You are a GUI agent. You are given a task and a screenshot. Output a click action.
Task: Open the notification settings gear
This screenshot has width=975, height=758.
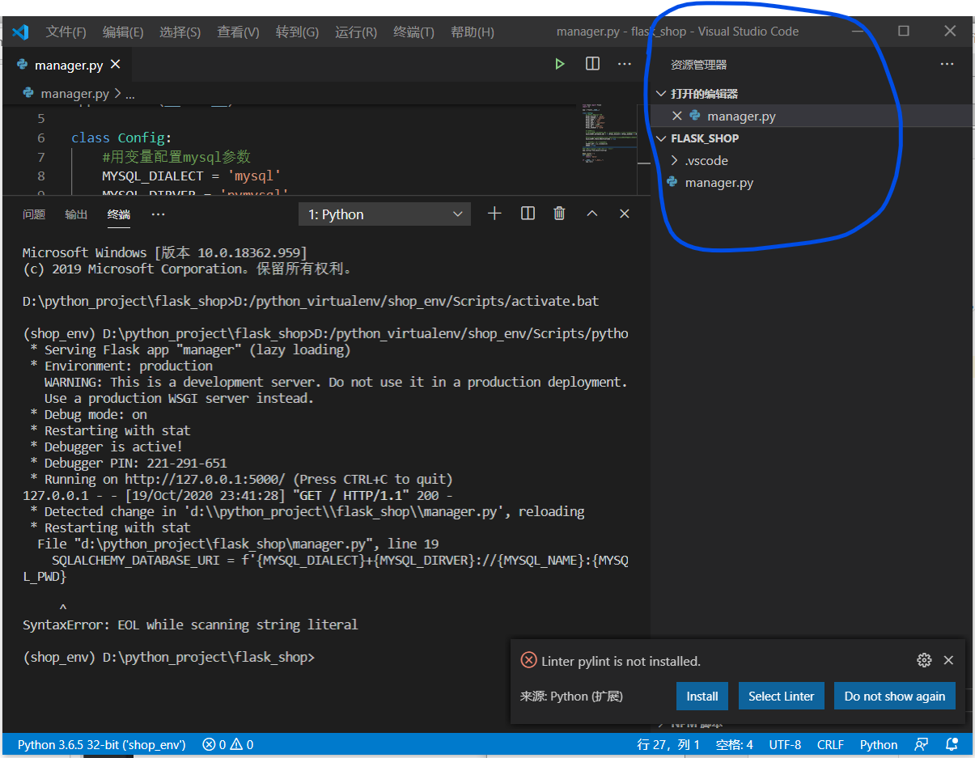pyautogui.click(x=924, y=660)
